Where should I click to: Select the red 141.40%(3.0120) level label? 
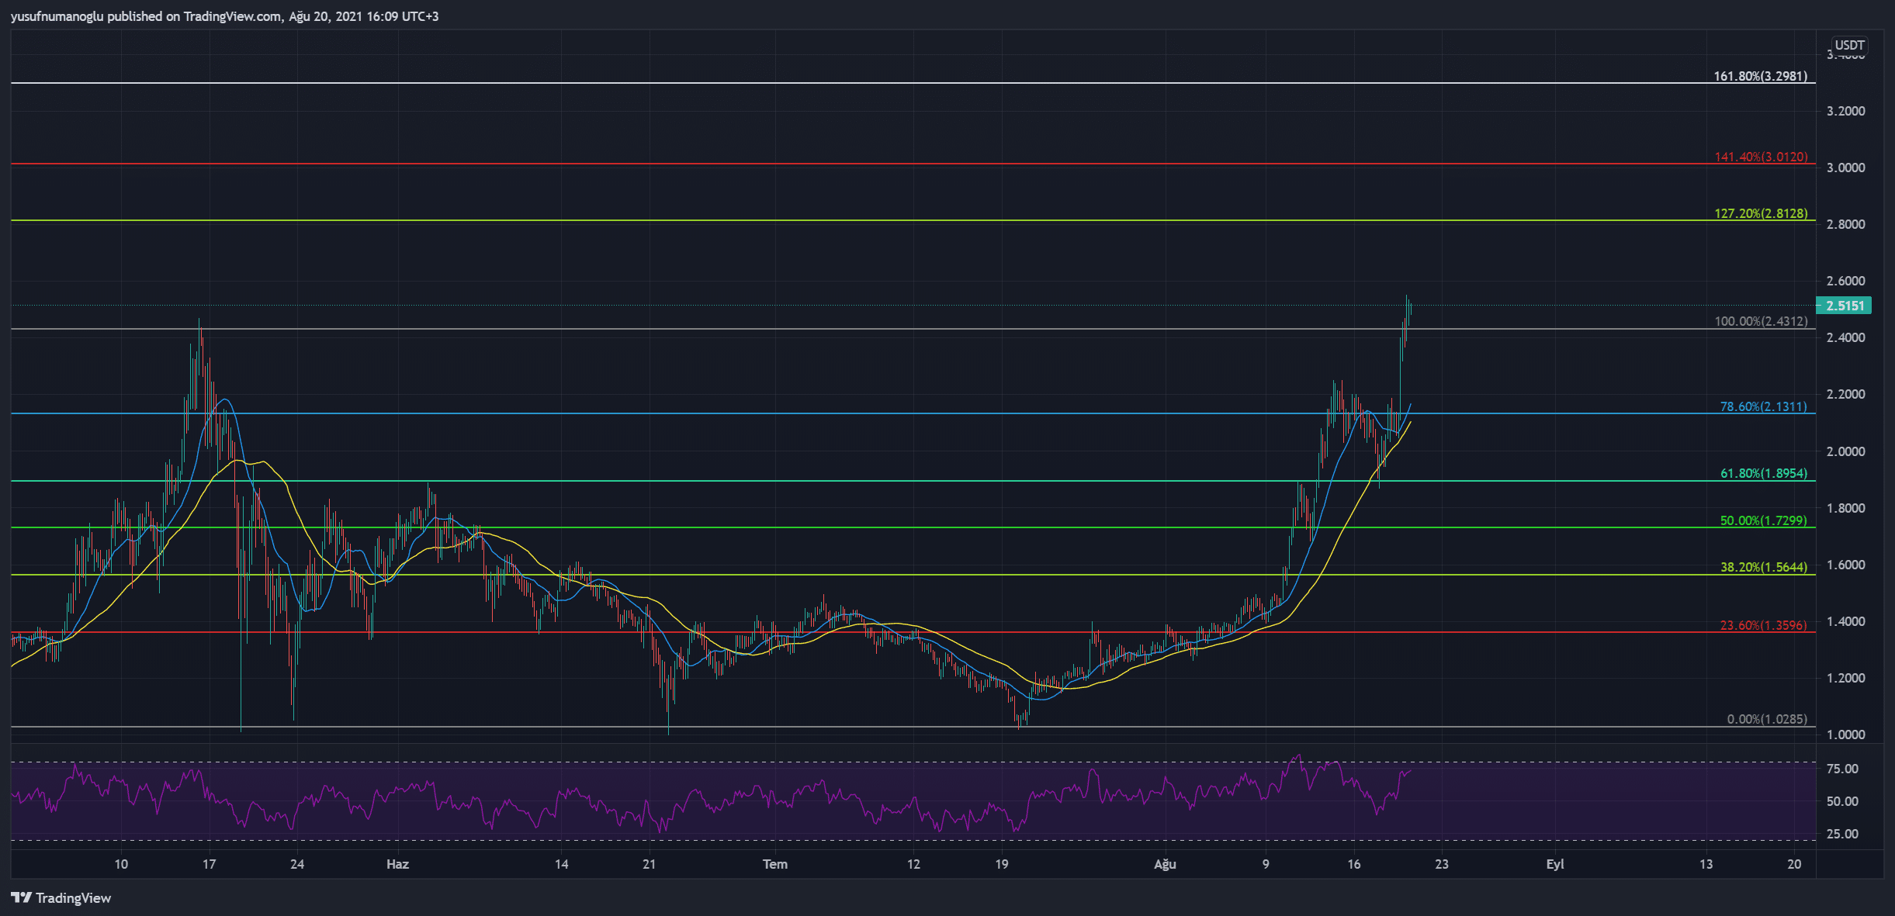1760,157
